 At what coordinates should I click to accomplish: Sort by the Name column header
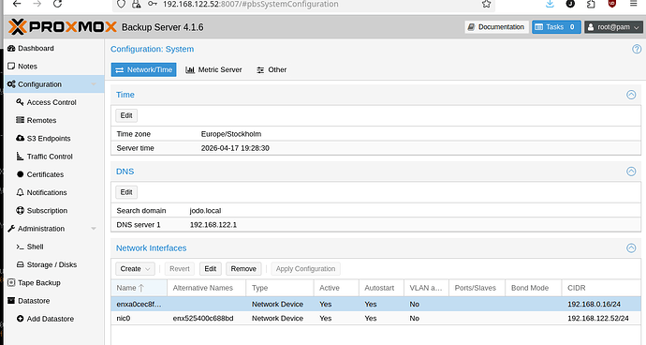click(x=139, y=288)
